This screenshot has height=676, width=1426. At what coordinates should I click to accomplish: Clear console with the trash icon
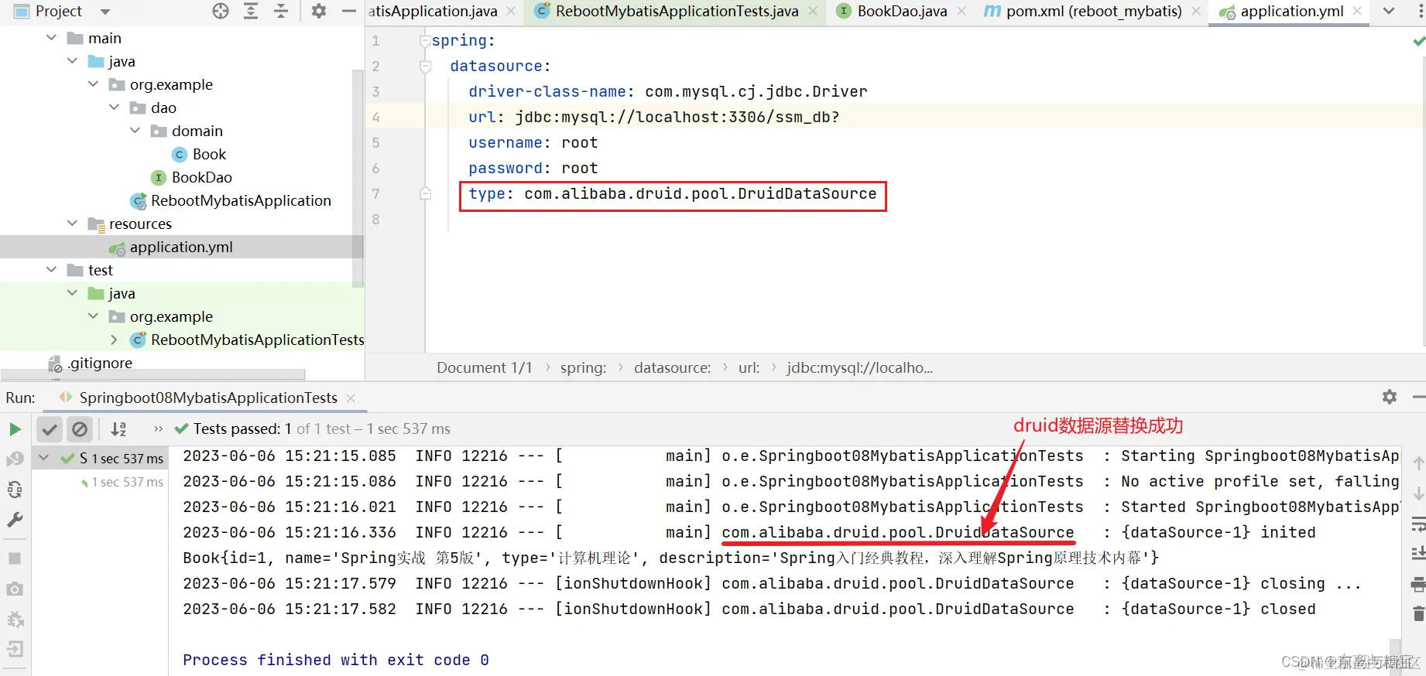coord(1418,614)
